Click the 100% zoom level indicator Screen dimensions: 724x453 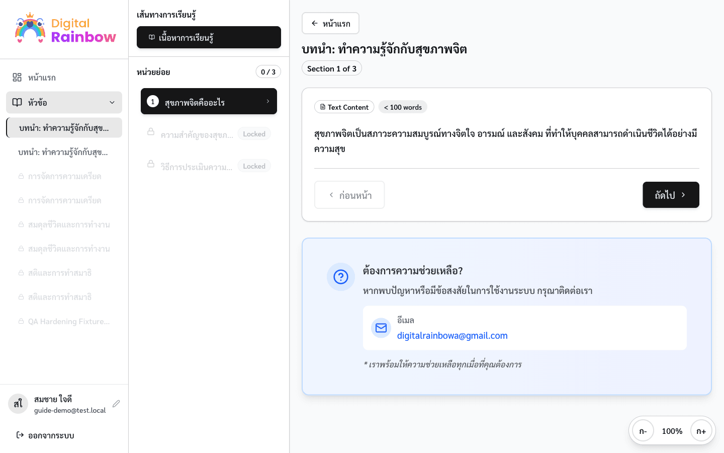click(x=672, y=431)
